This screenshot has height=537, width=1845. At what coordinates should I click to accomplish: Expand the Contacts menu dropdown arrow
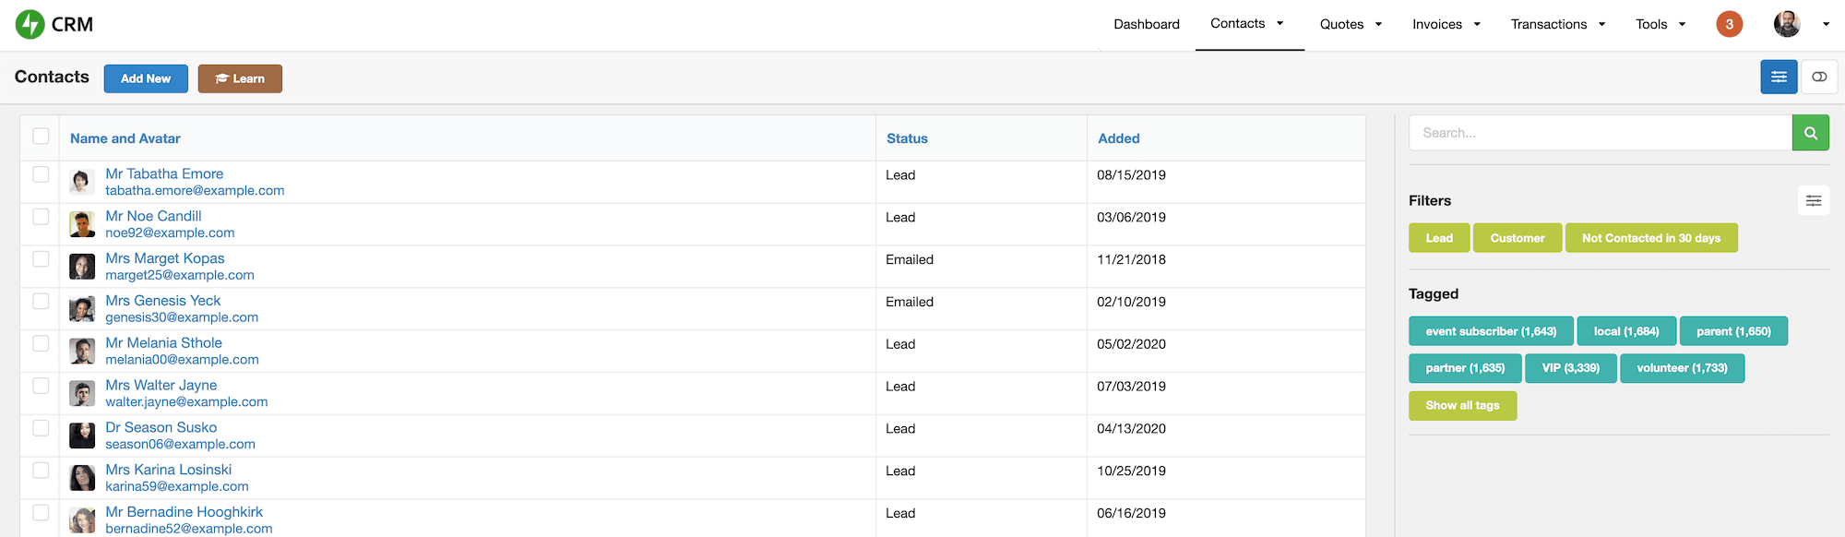point(1280,24)
